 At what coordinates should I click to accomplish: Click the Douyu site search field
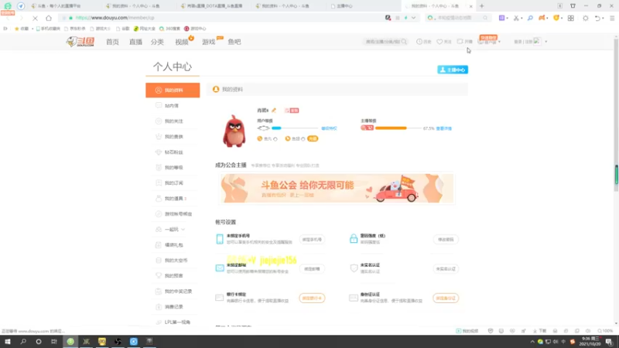(x=381, y=42)
